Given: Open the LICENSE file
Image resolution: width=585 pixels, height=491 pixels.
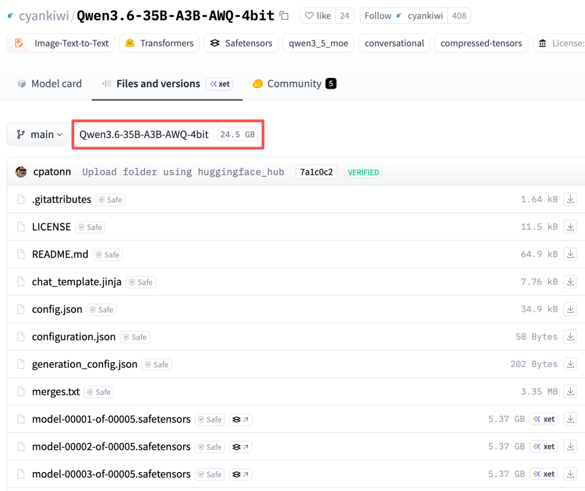Looking at the screenshot, I should 51,227.
